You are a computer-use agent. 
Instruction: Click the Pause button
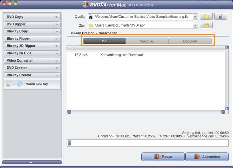click(163, 157)
